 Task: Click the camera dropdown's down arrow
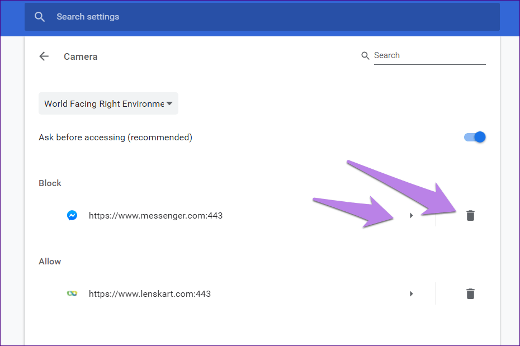pyautogui.click(x=169, y=103)
